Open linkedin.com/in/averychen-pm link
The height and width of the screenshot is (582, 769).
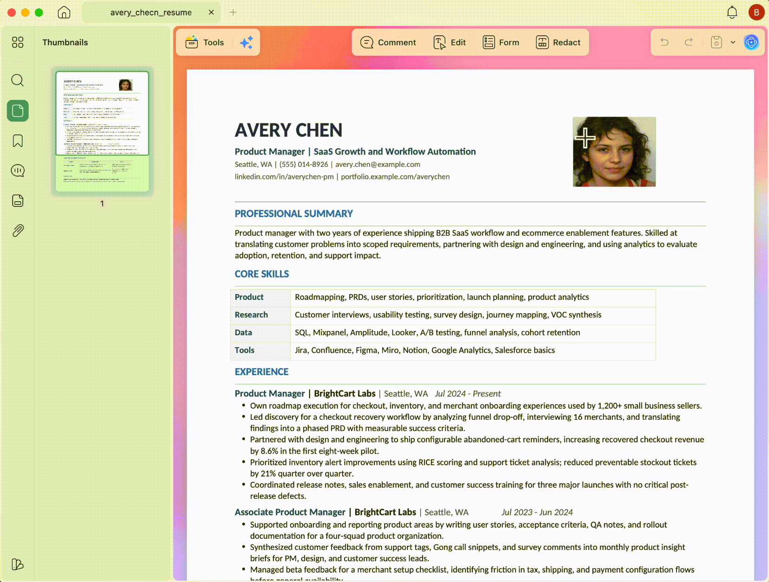[284, 177]
